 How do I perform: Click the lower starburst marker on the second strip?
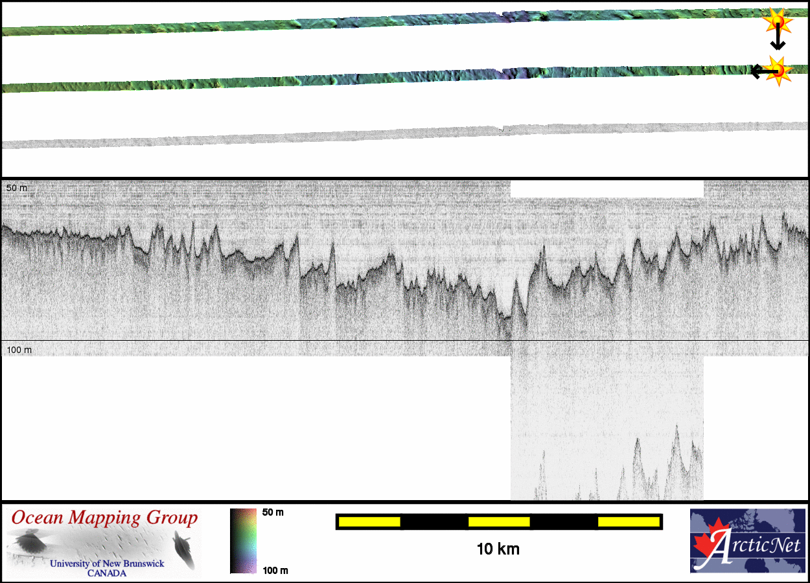[x=780, y=71]
